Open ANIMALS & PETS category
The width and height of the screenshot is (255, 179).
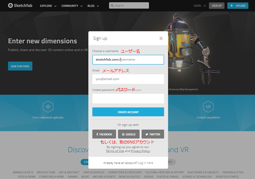(23, 172)
